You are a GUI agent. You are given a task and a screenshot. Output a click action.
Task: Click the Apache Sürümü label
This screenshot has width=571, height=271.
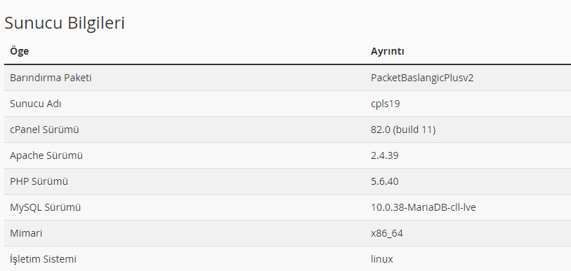pos(46,155)
